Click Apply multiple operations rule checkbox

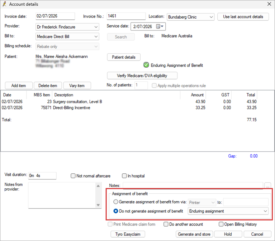coord(154,86)
